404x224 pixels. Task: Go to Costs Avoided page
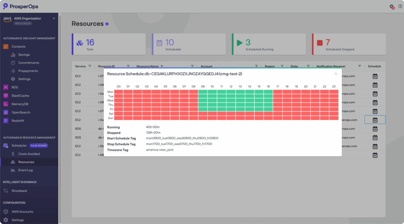point(29,154)
